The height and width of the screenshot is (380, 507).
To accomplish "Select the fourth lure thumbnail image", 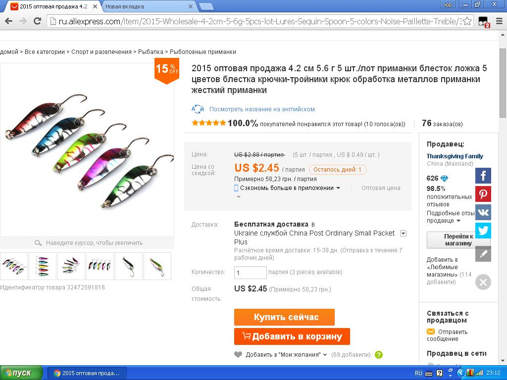I will (100, 266).
